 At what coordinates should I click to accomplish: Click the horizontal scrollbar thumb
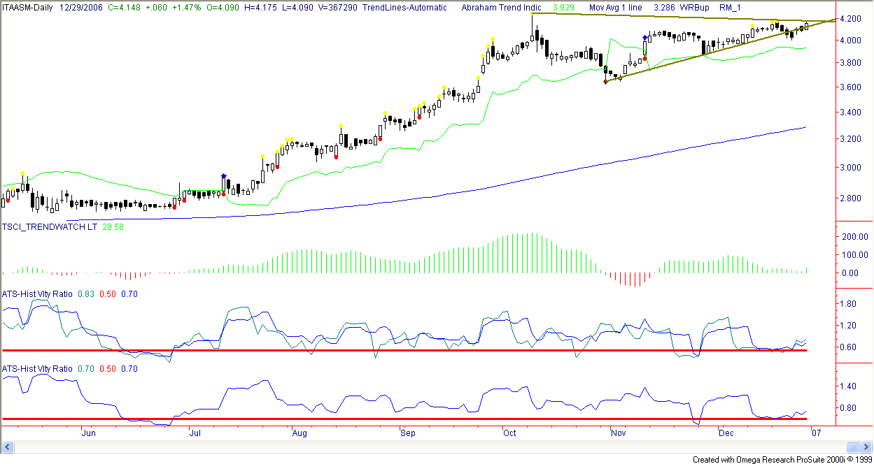pyautogui.click(x=852, y=447)
